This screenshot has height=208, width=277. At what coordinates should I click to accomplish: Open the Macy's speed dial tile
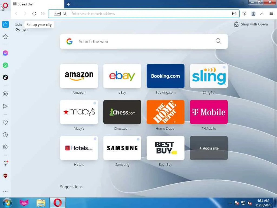point(79,112)
